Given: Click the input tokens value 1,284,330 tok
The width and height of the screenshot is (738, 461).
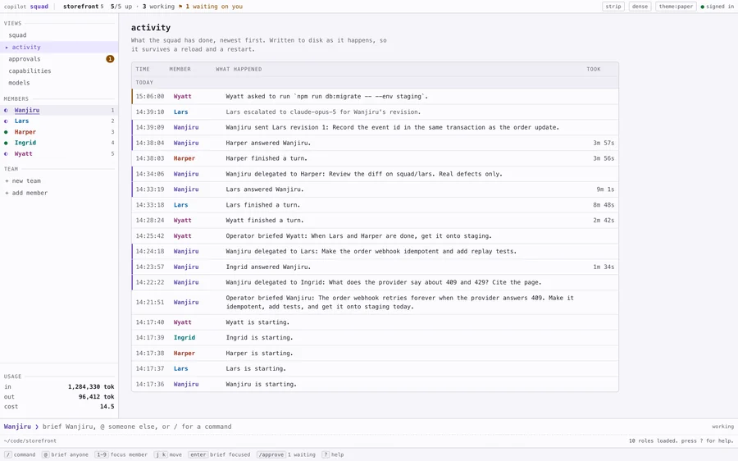Looking at the screenshot, I should coord(91,386).
